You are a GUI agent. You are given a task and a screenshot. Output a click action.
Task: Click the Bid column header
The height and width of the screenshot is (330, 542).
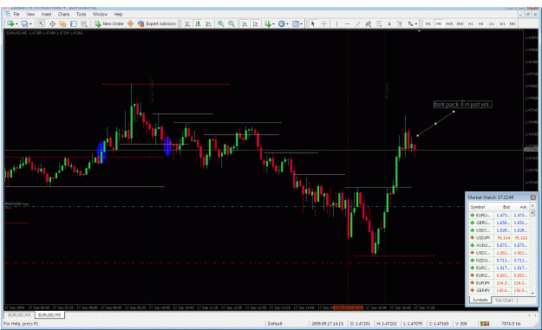(x=503, y=207)
